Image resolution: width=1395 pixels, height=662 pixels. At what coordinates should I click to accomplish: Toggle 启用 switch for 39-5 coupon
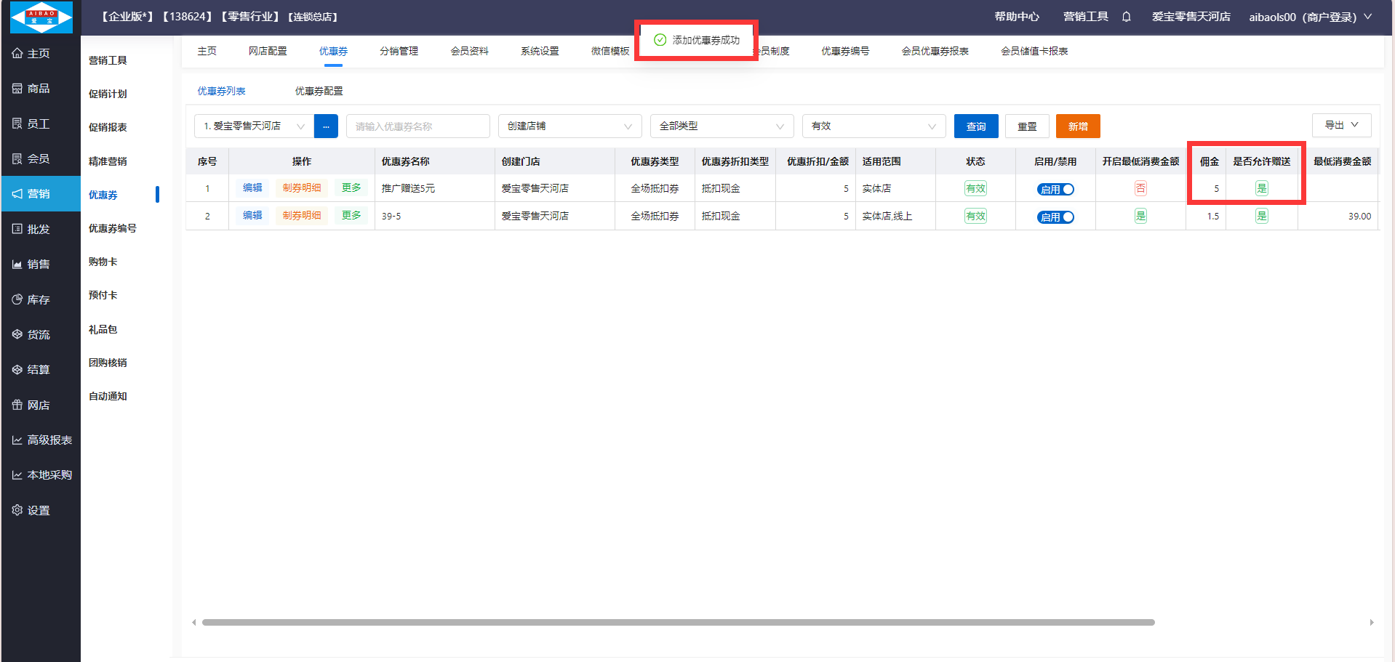click(x=1055, y=217)
